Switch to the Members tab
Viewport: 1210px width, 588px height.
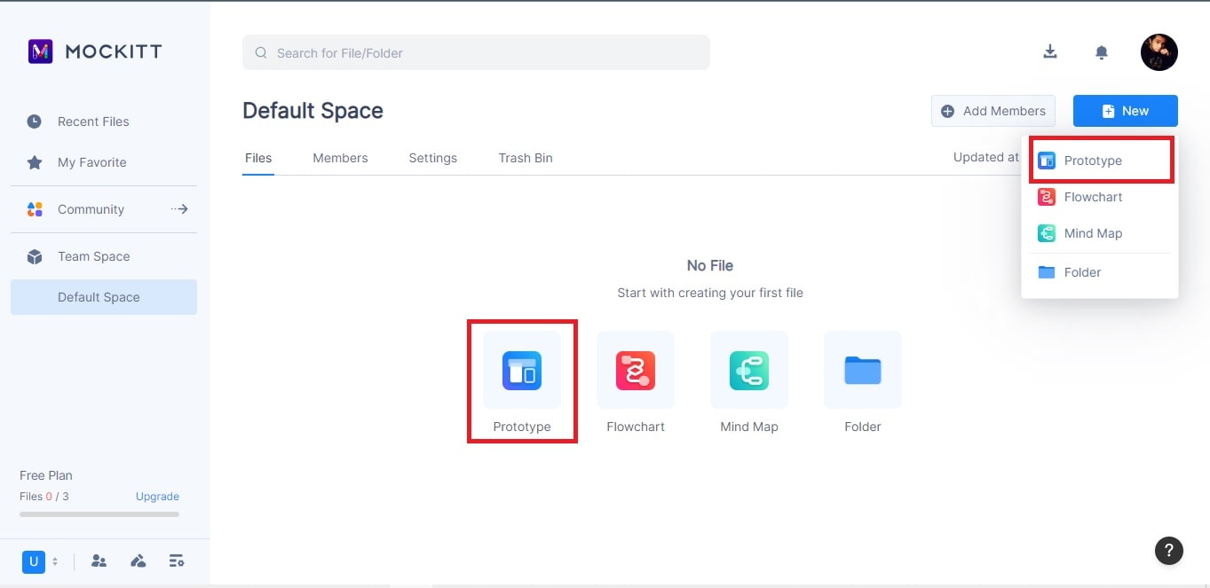coord(340,158)
